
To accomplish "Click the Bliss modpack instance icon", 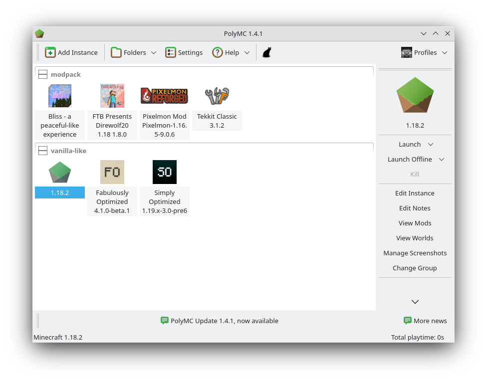I will click(x=60, y=96).
